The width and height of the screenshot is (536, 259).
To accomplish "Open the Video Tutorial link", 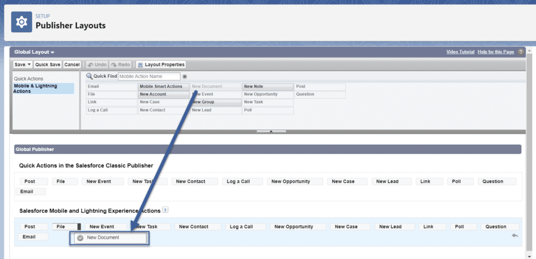I will coord(460,52).
